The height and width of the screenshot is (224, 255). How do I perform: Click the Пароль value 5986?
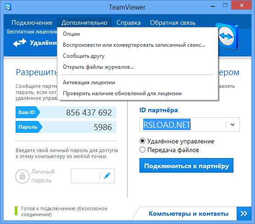click(x=103, y=127)
